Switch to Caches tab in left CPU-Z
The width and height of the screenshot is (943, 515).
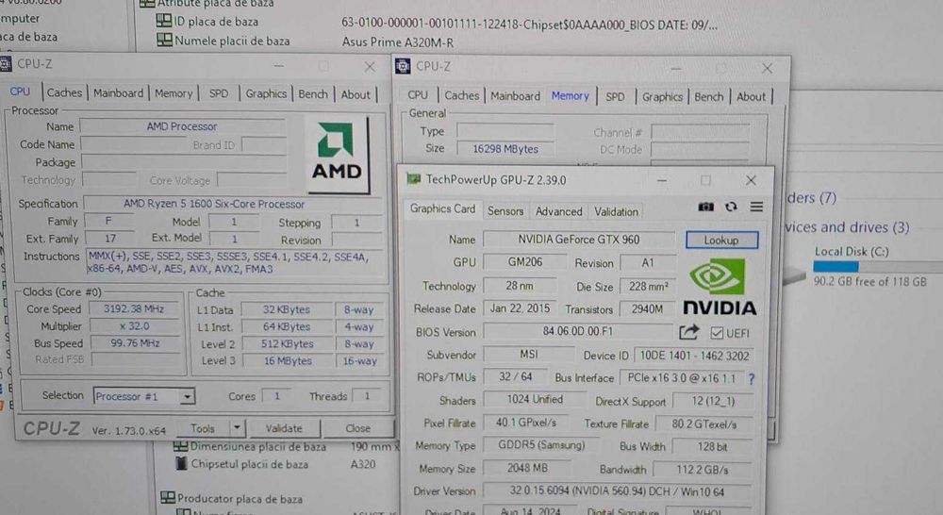(x=64, y=92)
